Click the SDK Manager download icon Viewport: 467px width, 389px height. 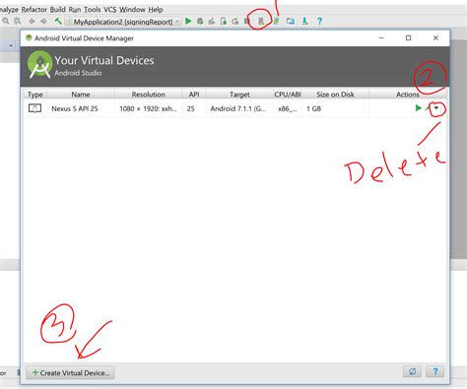click(x=304, y=22)
